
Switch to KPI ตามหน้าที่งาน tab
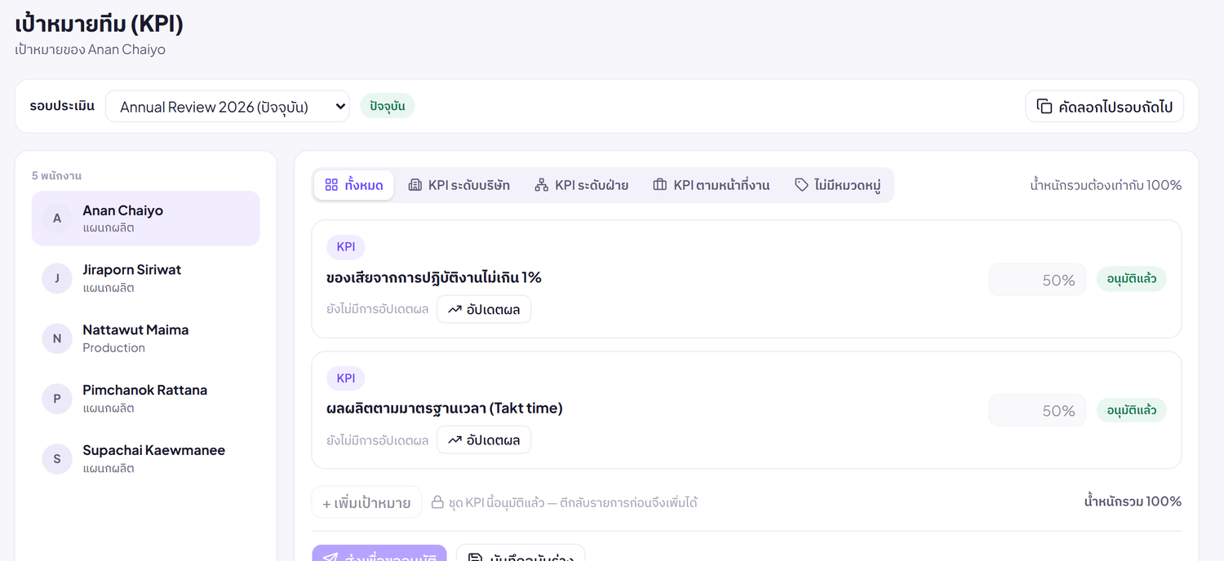point(712,185)
